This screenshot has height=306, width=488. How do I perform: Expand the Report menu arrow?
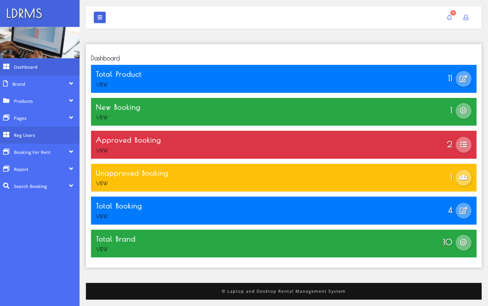click(71, 169)
